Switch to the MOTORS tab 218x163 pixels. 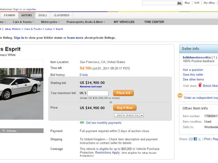point(27,15)
